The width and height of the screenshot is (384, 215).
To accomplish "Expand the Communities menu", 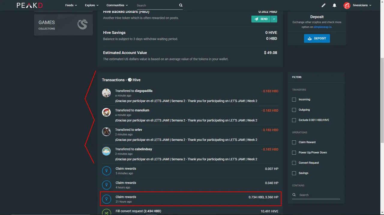I will (x=117, y=5).
